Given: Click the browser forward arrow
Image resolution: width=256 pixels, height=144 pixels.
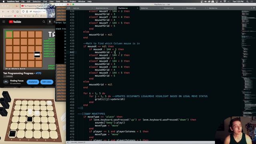Looking at the screenshot, I should pyautogui.click(x=8, y=12).
